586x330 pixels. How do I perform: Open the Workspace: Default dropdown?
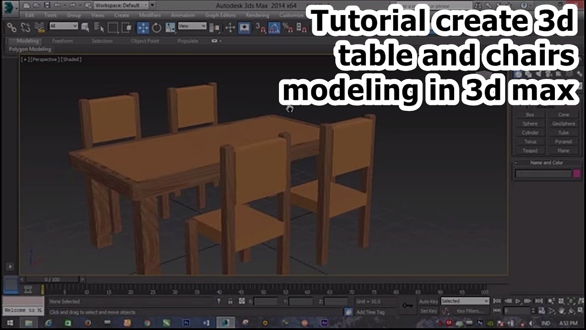(x=121, y=5)
